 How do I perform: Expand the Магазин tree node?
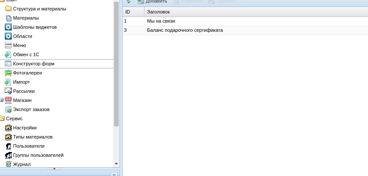(x=2, y=100)
